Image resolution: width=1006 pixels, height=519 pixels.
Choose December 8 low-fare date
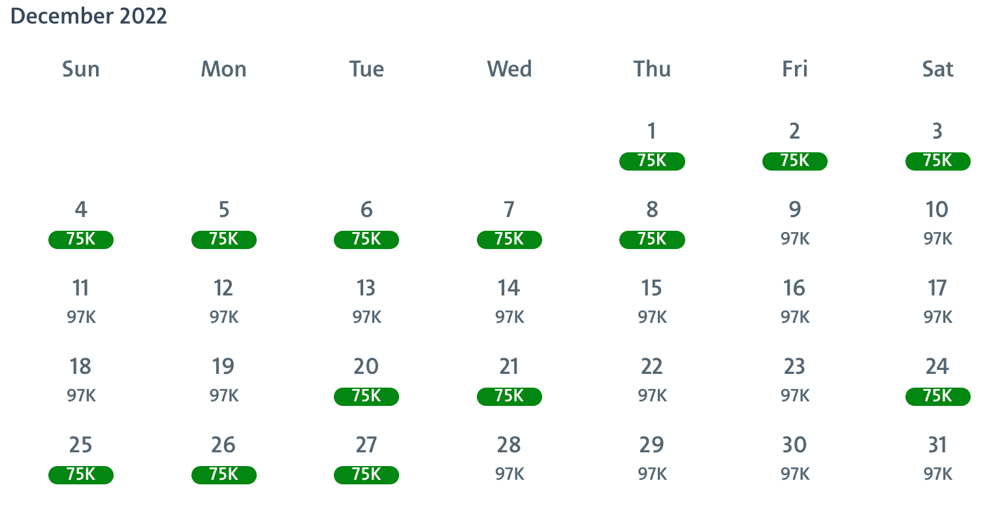[652, 225]
